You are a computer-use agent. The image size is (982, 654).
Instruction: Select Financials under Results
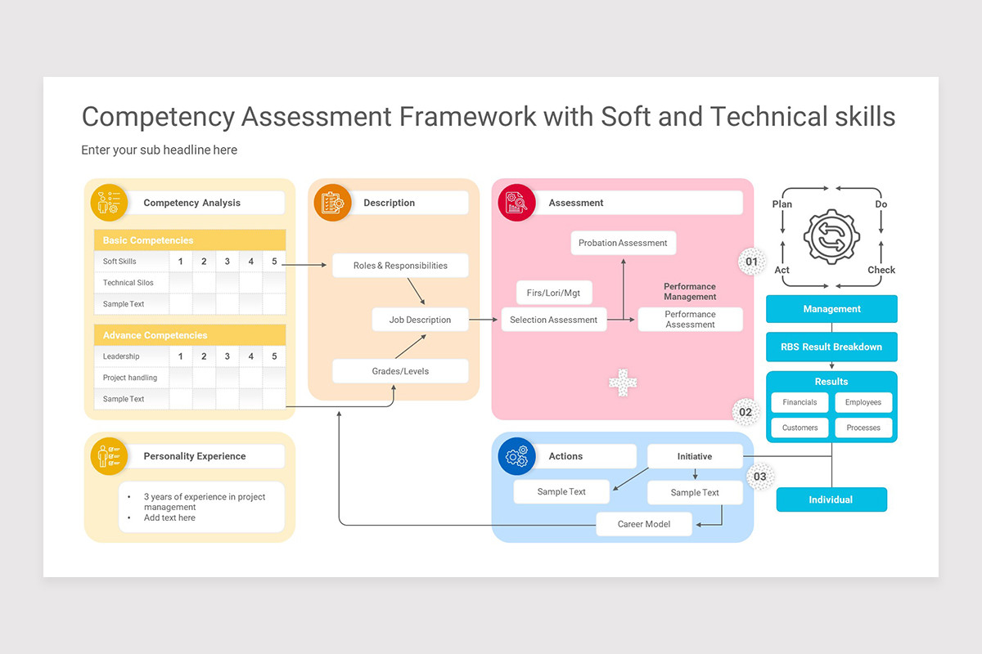800,401
